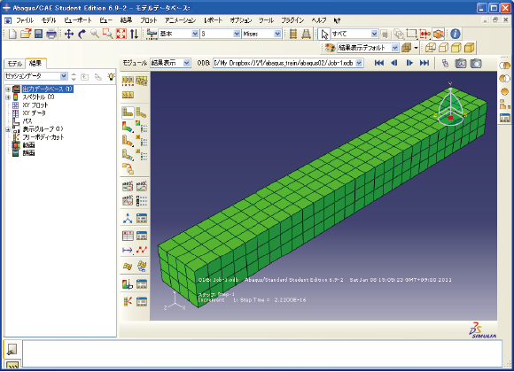Click the camera snapshot icon in ODB bar
This screenshot has height=372, width=514.
tap(476, 63)
